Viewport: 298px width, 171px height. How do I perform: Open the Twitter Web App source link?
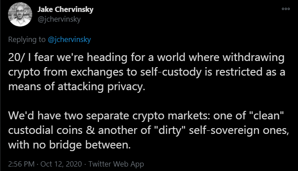116,164
